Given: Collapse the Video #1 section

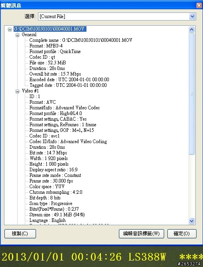Looking at the screenshot, I should [x=17, y=91].
